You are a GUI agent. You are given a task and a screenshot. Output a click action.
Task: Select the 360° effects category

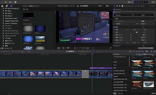point(115,68)
